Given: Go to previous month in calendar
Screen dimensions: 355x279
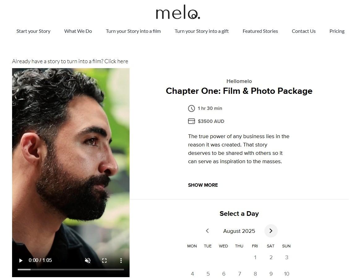Looking at the screenshot, I should click(207, 231).
